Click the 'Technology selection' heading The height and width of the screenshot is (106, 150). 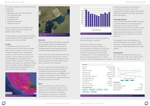pyautogui.click(x=120, y=19)
